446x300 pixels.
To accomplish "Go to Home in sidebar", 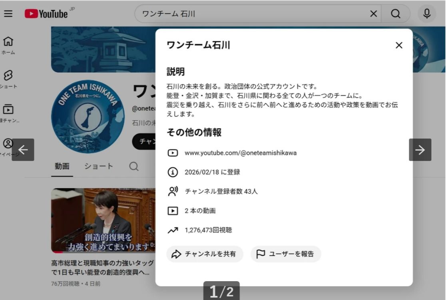I will tap(8, 45).
